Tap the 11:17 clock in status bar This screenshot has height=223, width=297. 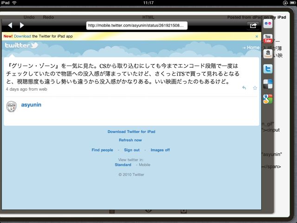148,3
